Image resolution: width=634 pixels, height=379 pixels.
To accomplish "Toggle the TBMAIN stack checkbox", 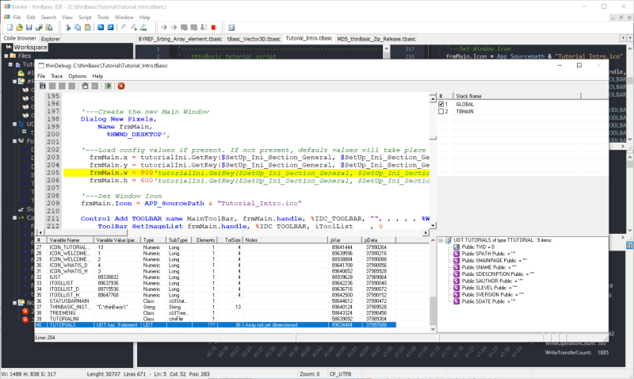I will point(441,111).
